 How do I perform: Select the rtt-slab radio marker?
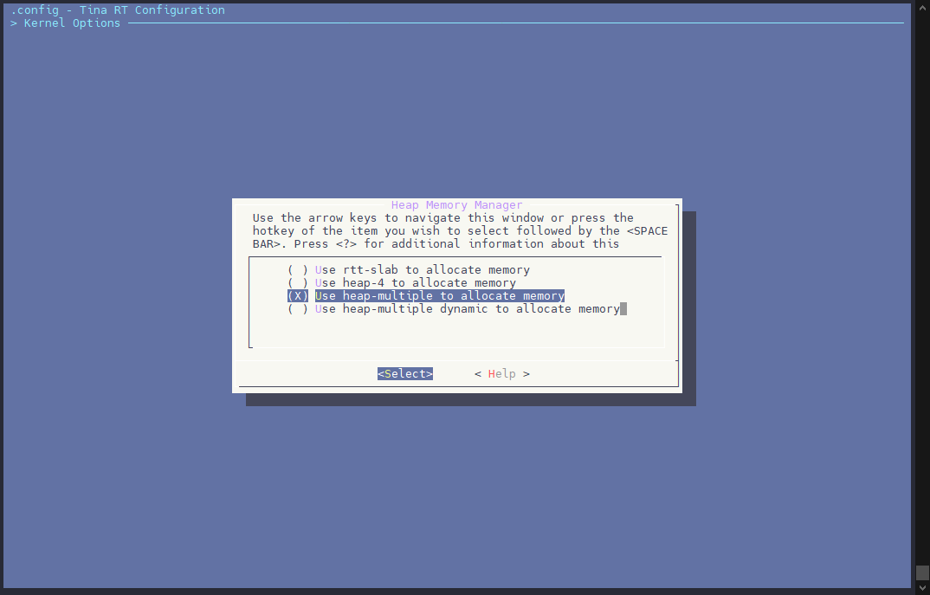298,270
